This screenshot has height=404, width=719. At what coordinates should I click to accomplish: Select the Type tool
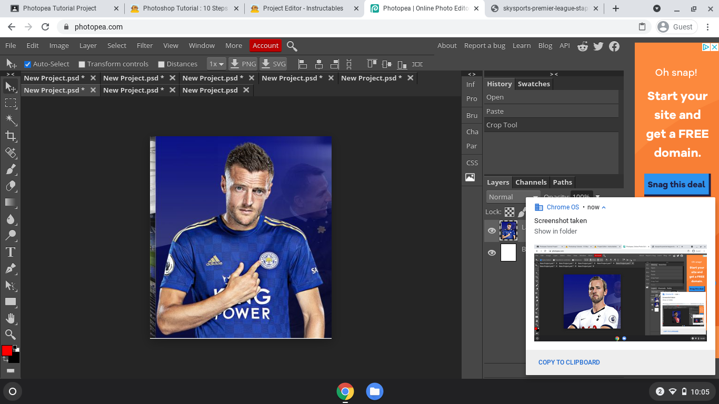click(x=10, y=252)
